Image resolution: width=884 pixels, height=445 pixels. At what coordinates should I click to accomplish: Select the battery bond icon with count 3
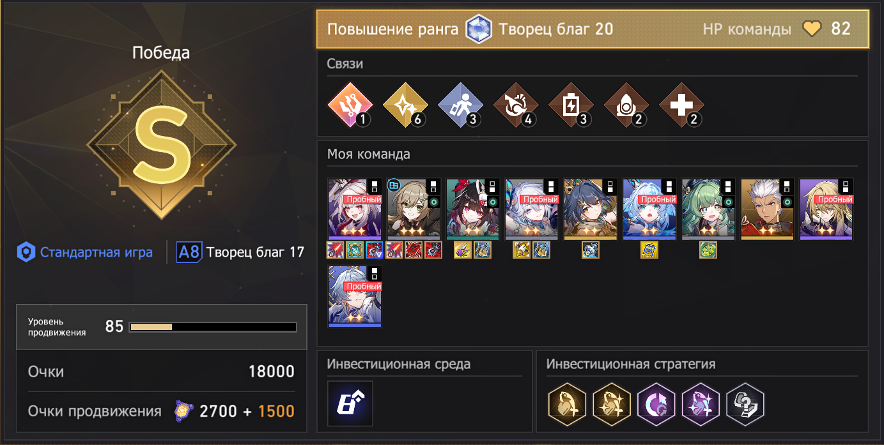[571, 105]
